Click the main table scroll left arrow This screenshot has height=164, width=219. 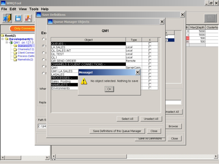tap(54, 156)
